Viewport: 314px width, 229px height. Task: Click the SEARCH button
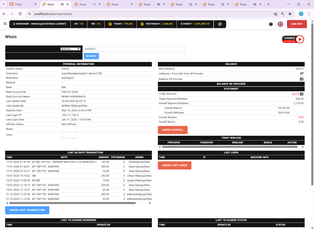[x=91, y=56]
